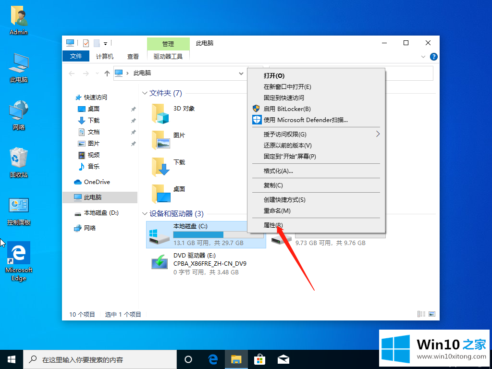Select 图片 in the navigation pane
Image resolution: width=492 pixels, height=369 pixels.
click(94, 143)
